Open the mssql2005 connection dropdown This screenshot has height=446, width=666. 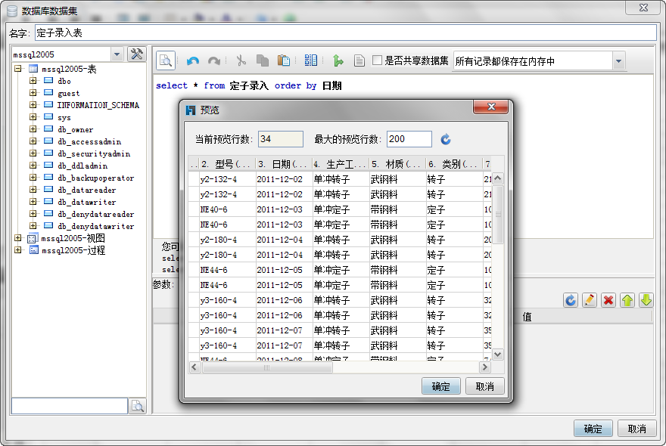(x=117, y=54)
